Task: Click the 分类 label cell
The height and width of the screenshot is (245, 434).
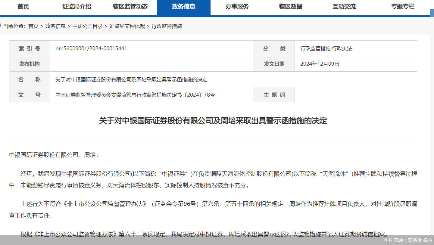Action: point(274,48)
